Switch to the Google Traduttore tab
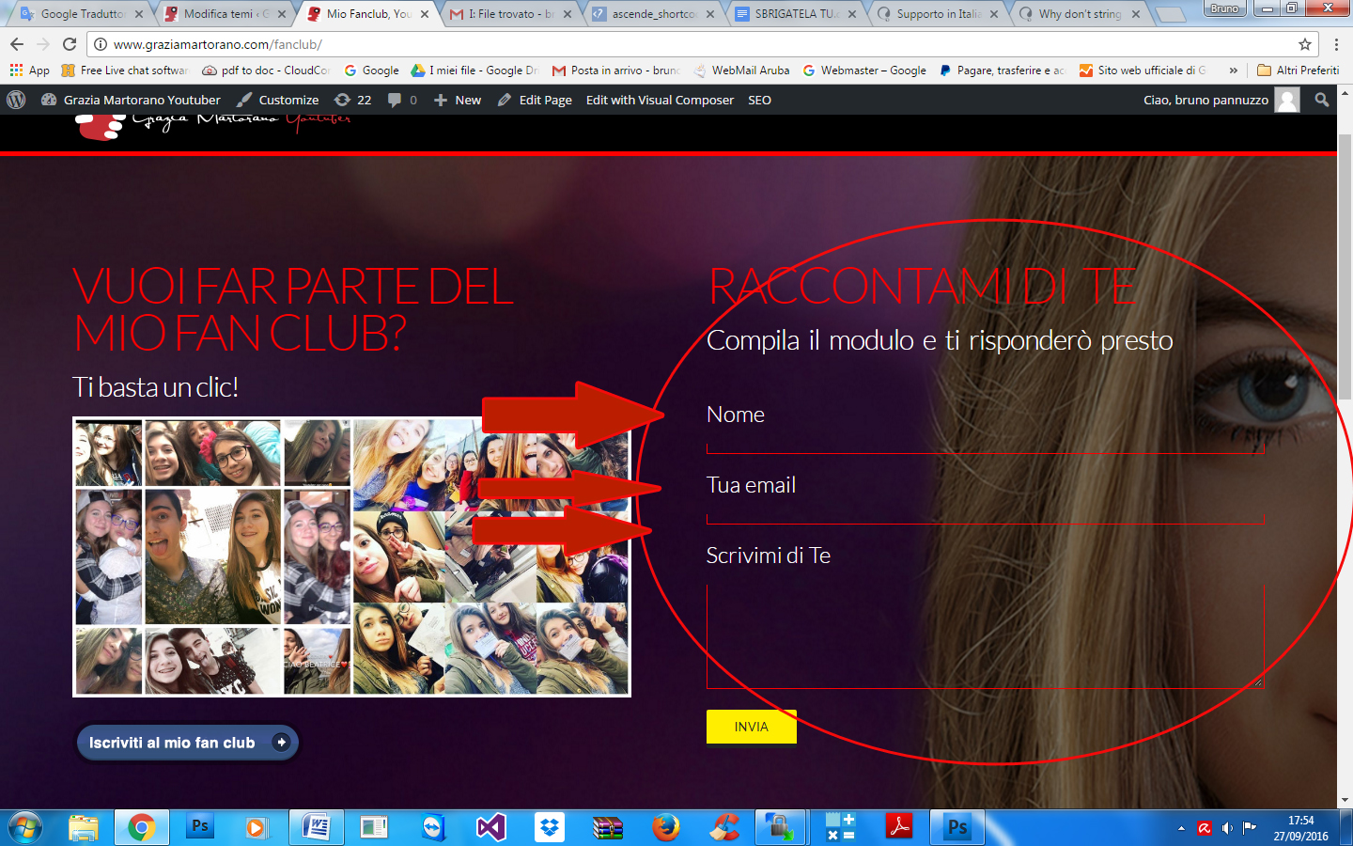 pyautogui.click(x=80, y=14)
